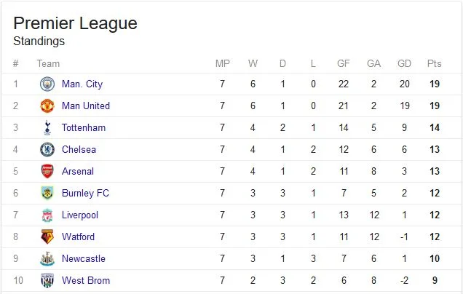
Task: Open the Tottenham team link
Action: tap(84, 128)
